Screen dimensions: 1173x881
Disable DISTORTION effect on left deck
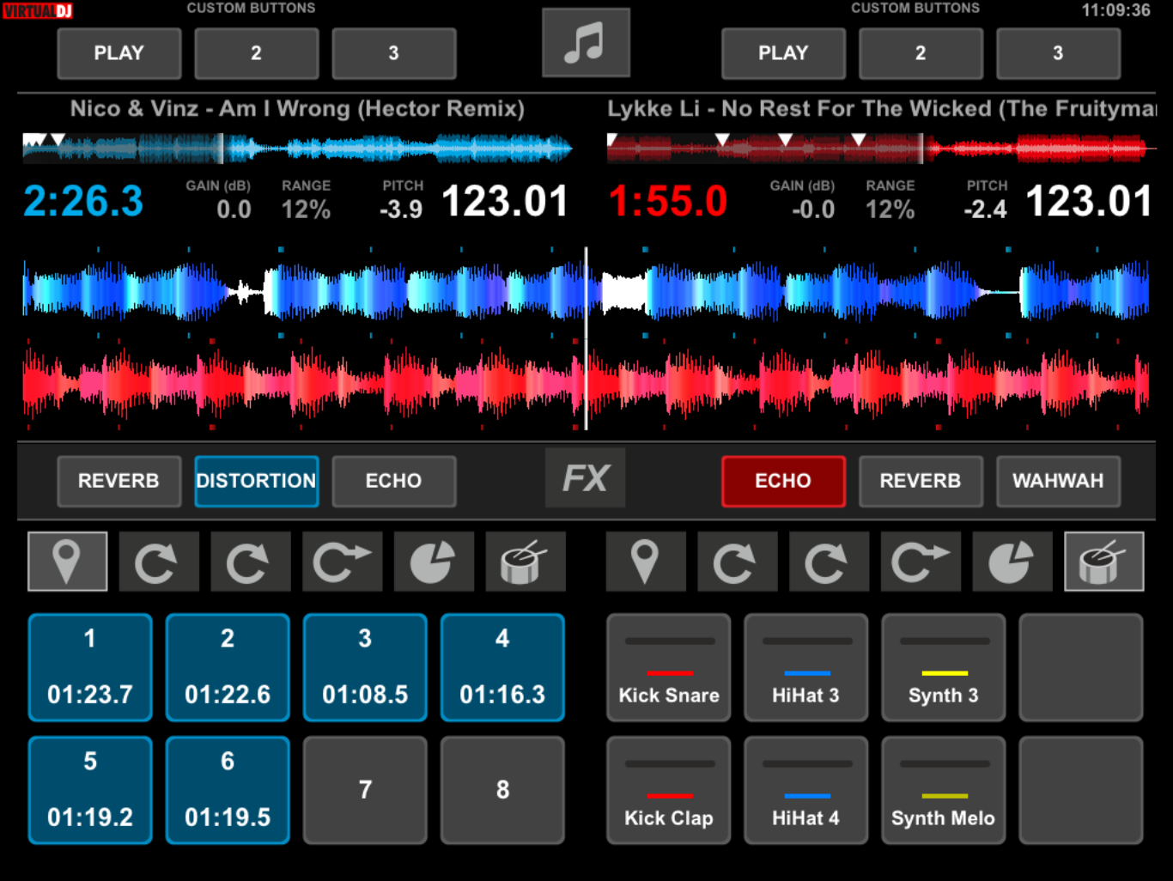pos(256,481)
